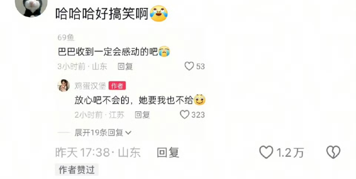
Task: Open the 鸡蛋汉堡 username profile link
Action: 90,86
